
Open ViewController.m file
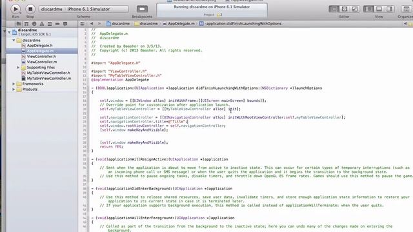[42, 62]
